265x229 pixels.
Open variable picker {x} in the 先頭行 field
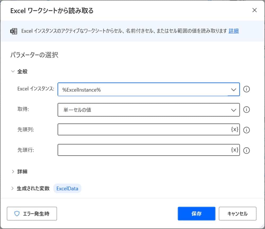pyautogui.click(x=235, y=150)
